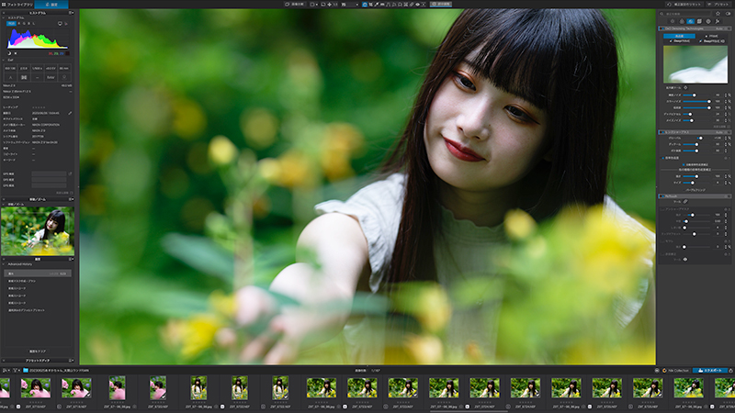Open the Detail corrections category icon
This screenshot has height=413, width=735.
691,21
